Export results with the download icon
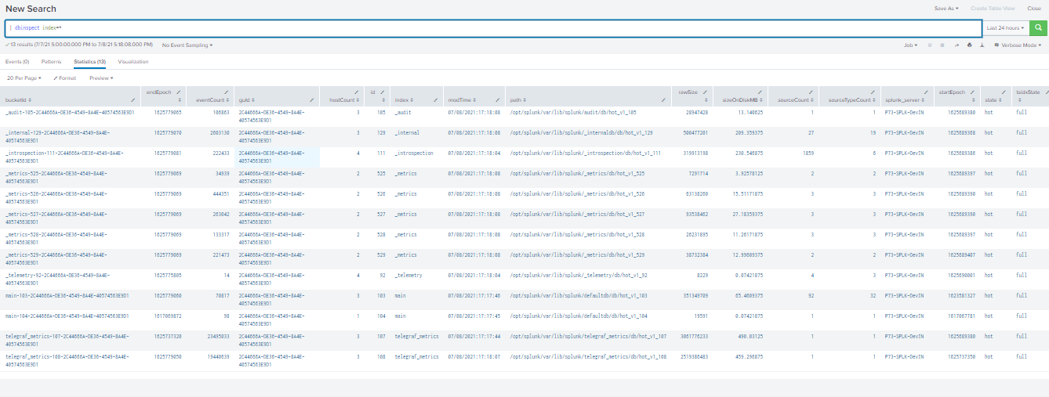The height and width of the screenshot is (397, 1049). coord(982,45)
